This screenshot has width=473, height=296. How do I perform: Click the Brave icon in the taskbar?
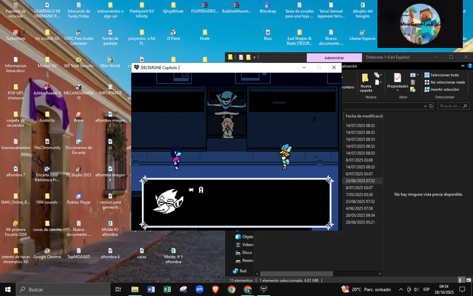coord(215,289)
